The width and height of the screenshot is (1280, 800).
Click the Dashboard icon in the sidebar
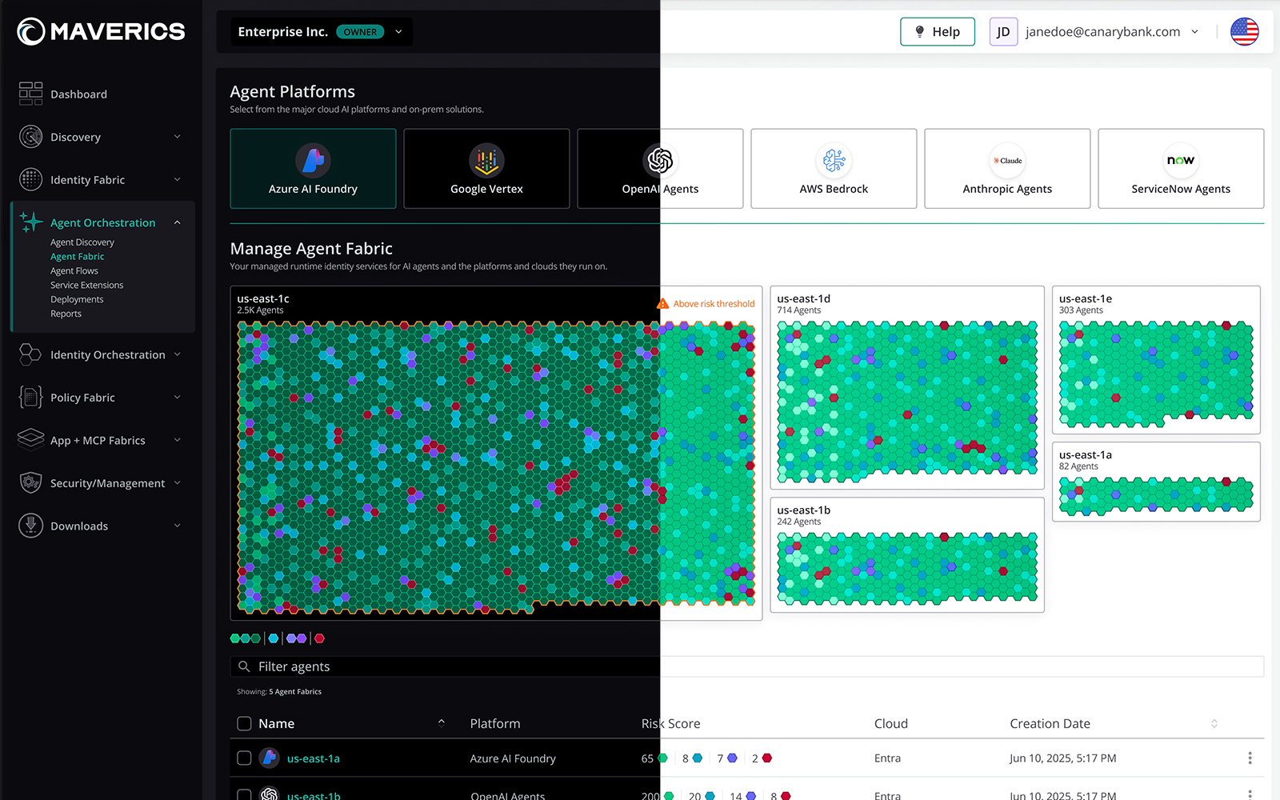pyautogui.click(x=30, y=94)
